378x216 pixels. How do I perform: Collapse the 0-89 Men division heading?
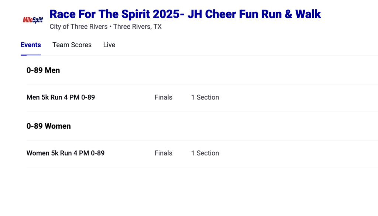pos(43,70)
